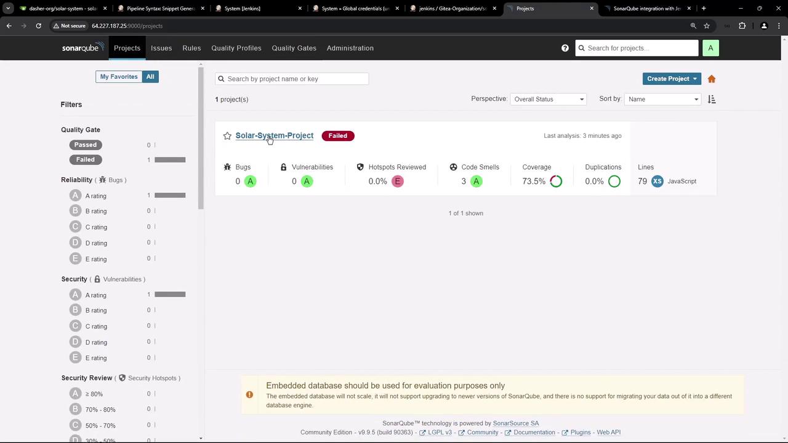The height and width of the screenshot is (443, 788).
Task: Click the Bugs A rating badge in project card
Action: [x=250, y=182]
